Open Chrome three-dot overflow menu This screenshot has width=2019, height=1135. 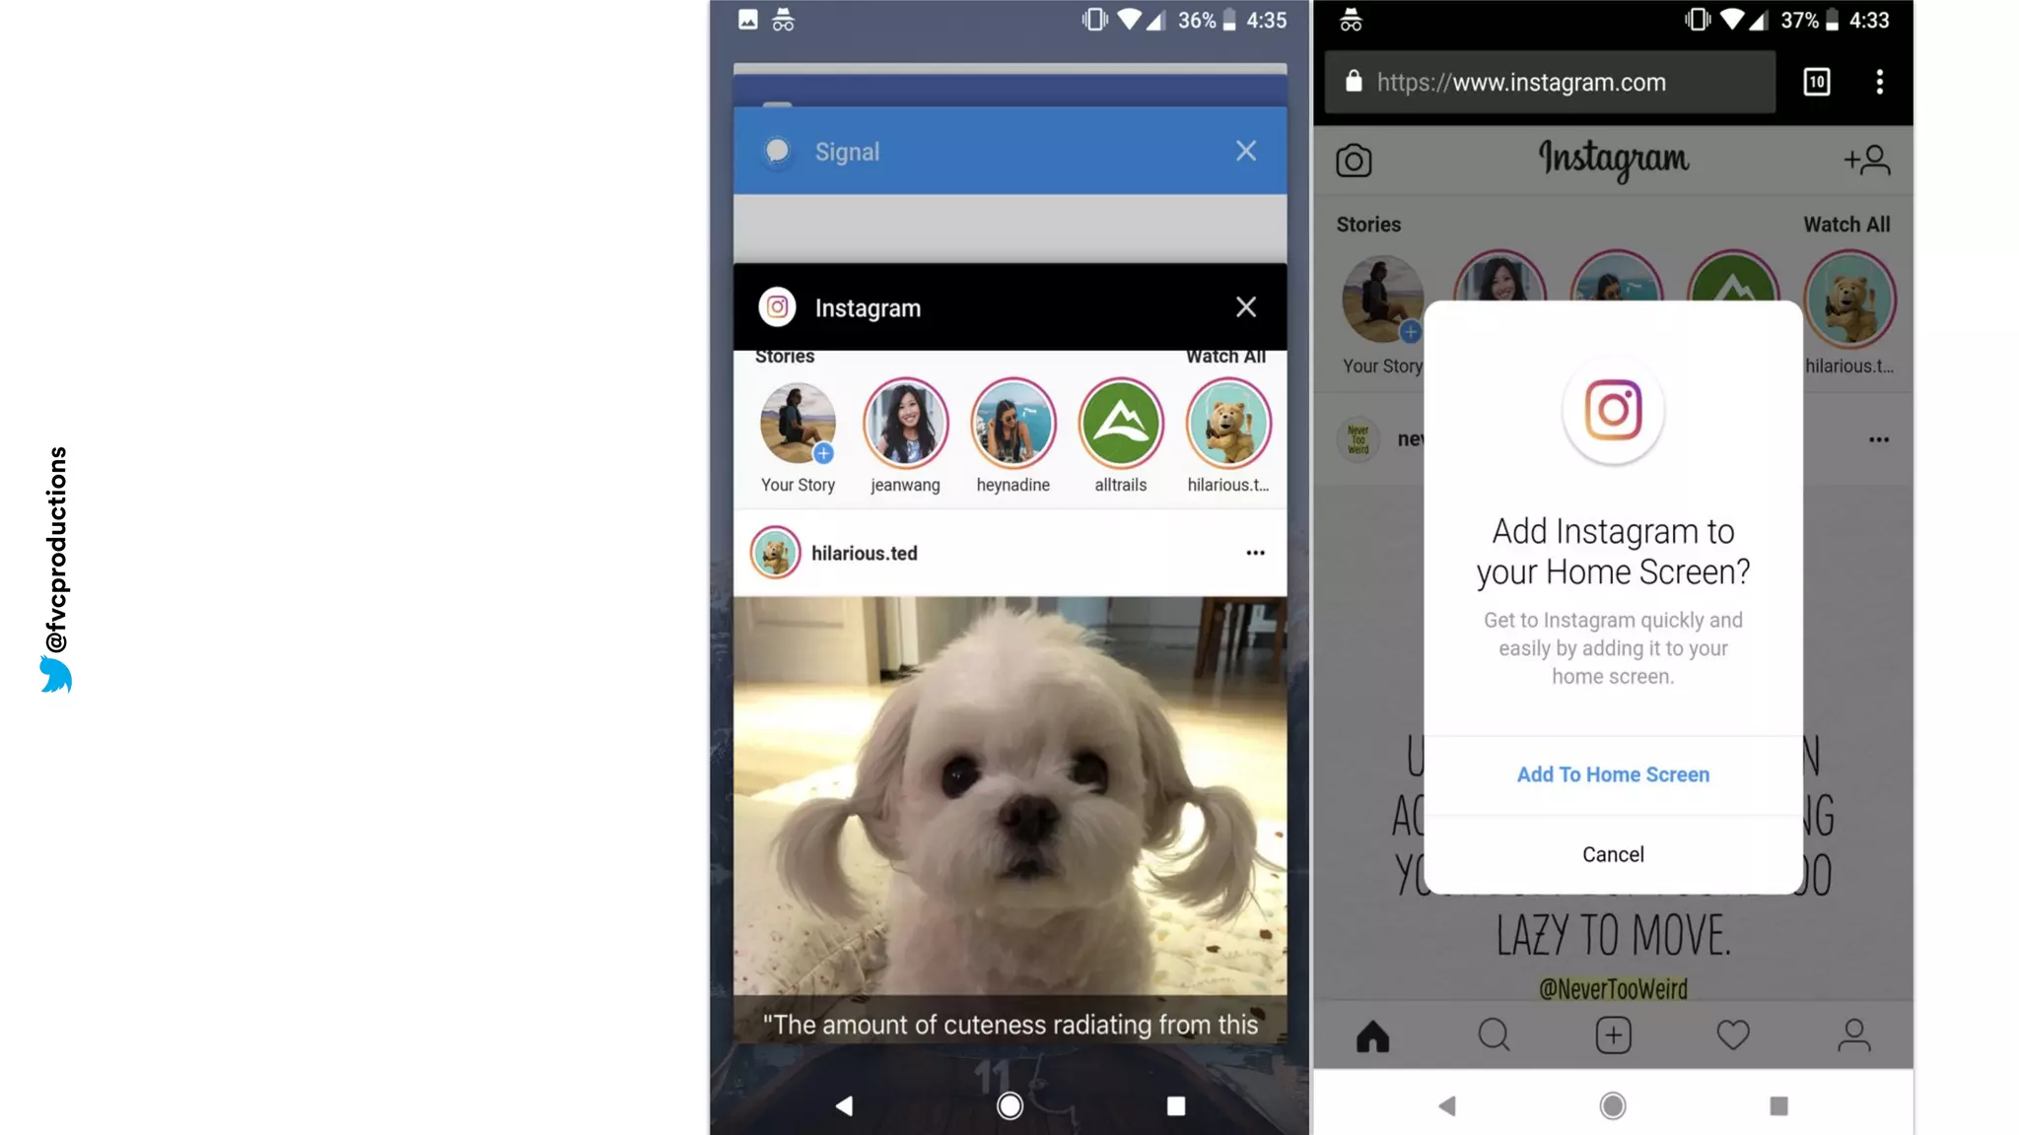tap(1879, 82)
